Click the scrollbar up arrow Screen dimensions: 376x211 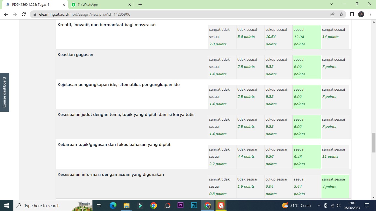click(x=374, y=21)
